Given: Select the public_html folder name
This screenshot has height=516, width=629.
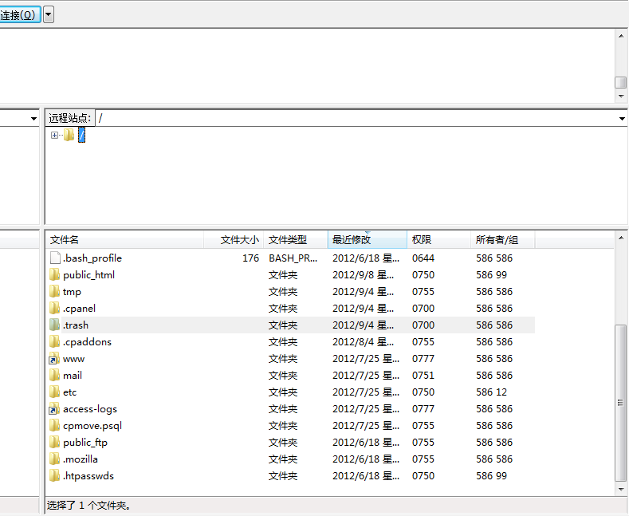Looking at the screenshot, I should (x=88, y=275).
